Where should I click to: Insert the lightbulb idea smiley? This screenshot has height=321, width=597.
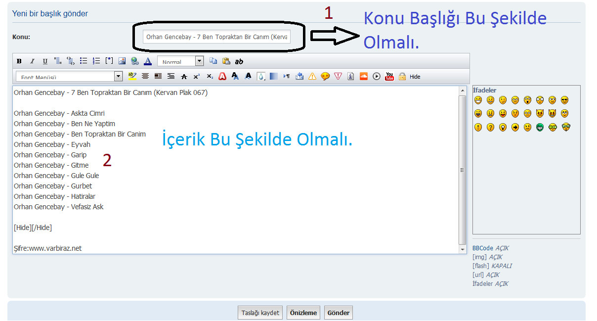point(503,127)
